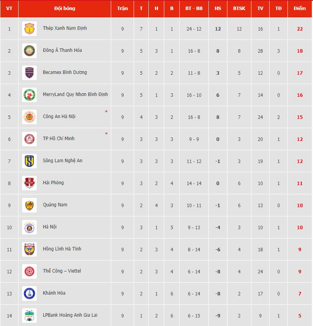This screenshot has height=326, width=313.
Task: Click the Becamex Bình Dương logo
Action: point(29,73)
